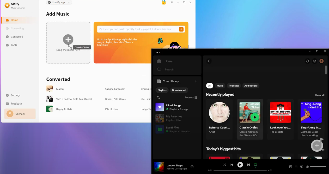Open Friend Activity icon
This screenshot has height=174, width=329.
point(314,61)
